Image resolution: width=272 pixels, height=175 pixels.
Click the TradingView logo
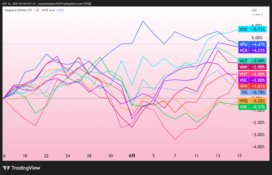pos(22,168)
